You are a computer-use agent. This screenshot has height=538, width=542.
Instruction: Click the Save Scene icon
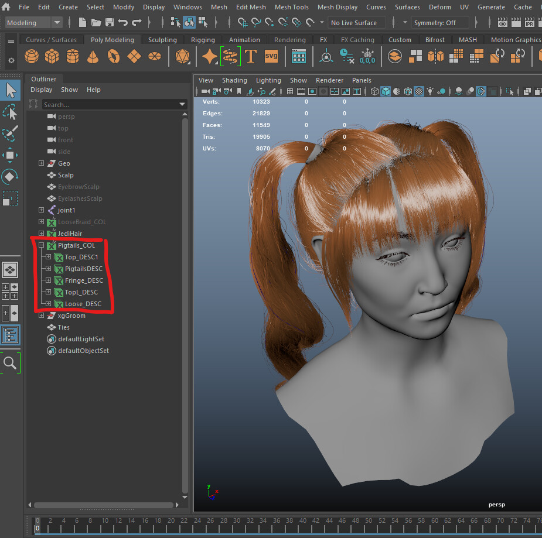(x=110, y=22)
